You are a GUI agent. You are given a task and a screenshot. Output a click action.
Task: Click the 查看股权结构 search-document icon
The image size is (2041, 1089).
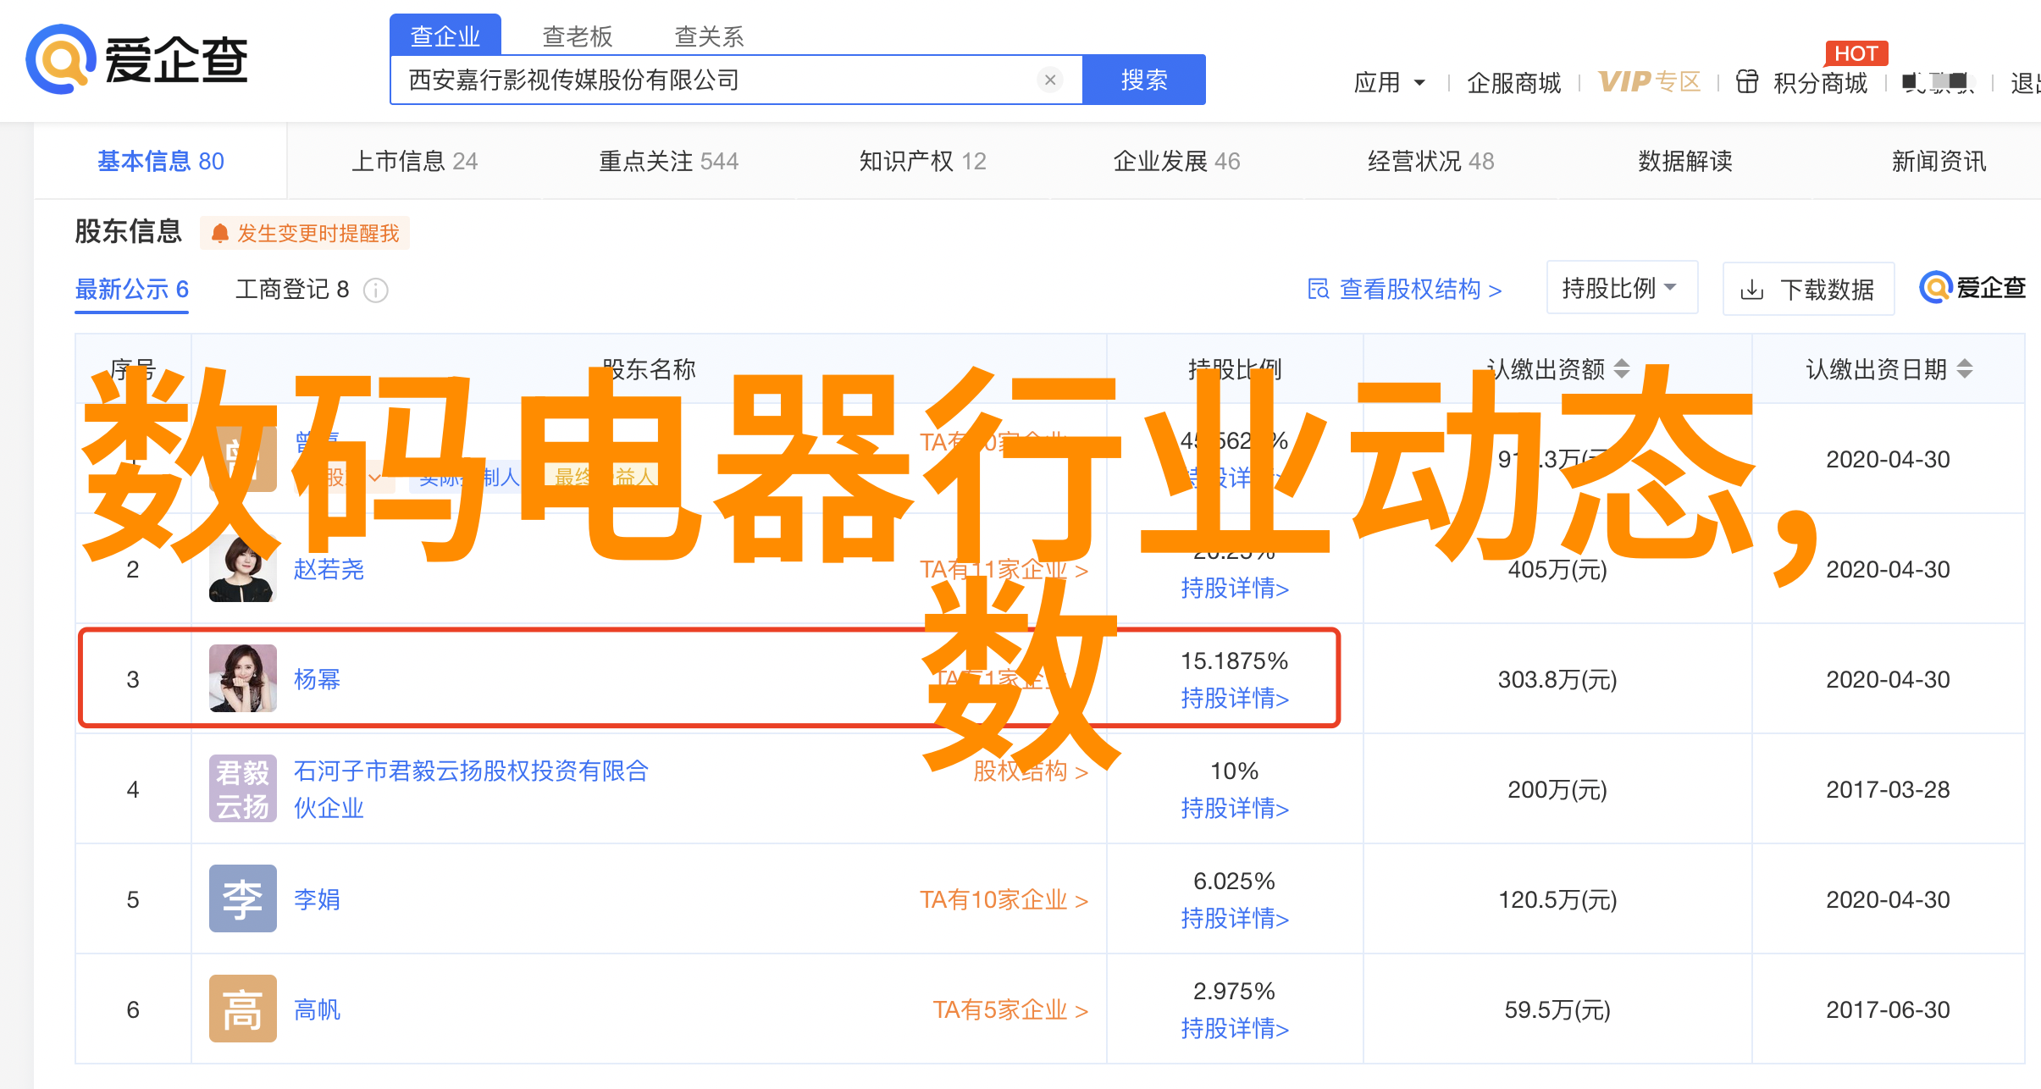click(x=1318, y=289)
